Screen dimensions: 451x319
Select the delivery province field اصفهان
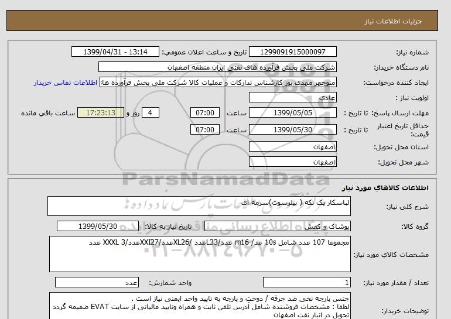click(292, 146)
